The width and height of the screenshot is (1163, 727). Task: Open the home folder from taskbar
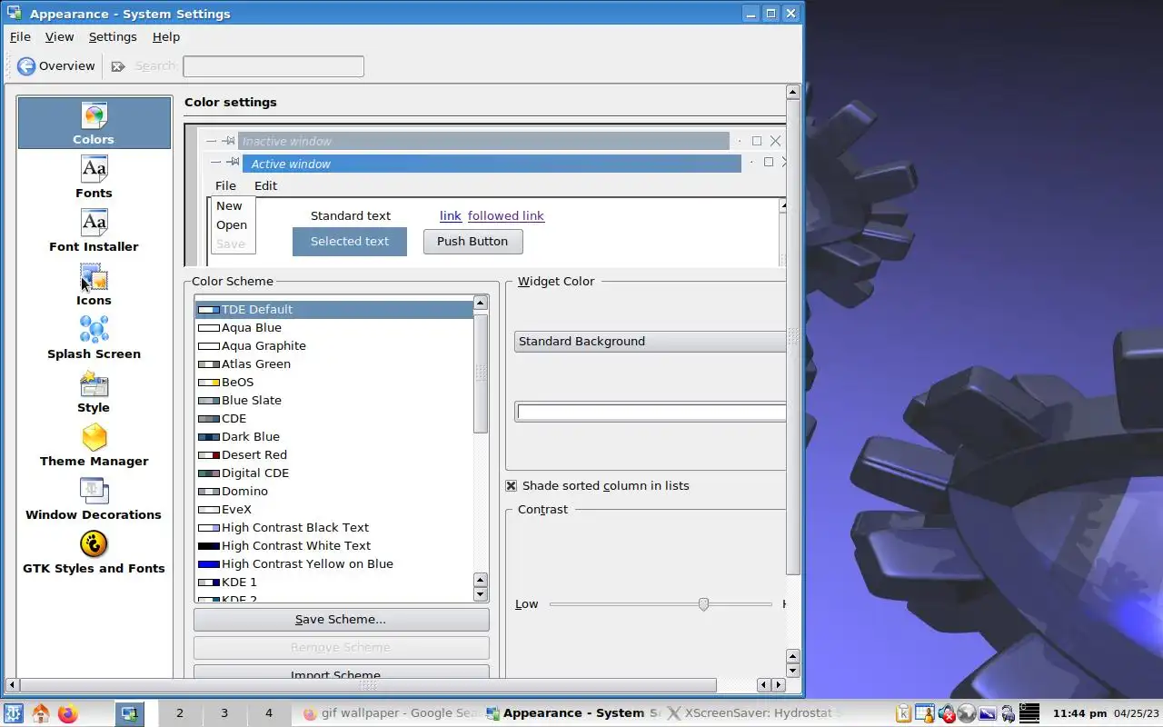41,713
